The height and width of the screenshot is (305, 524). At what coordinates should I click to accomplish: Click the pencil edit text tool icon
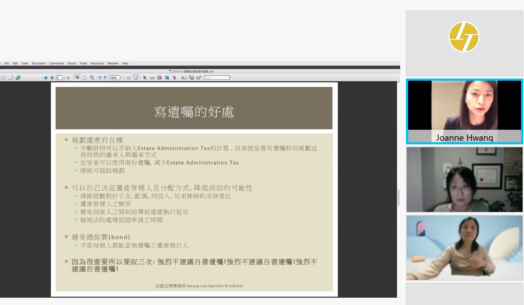199,77
